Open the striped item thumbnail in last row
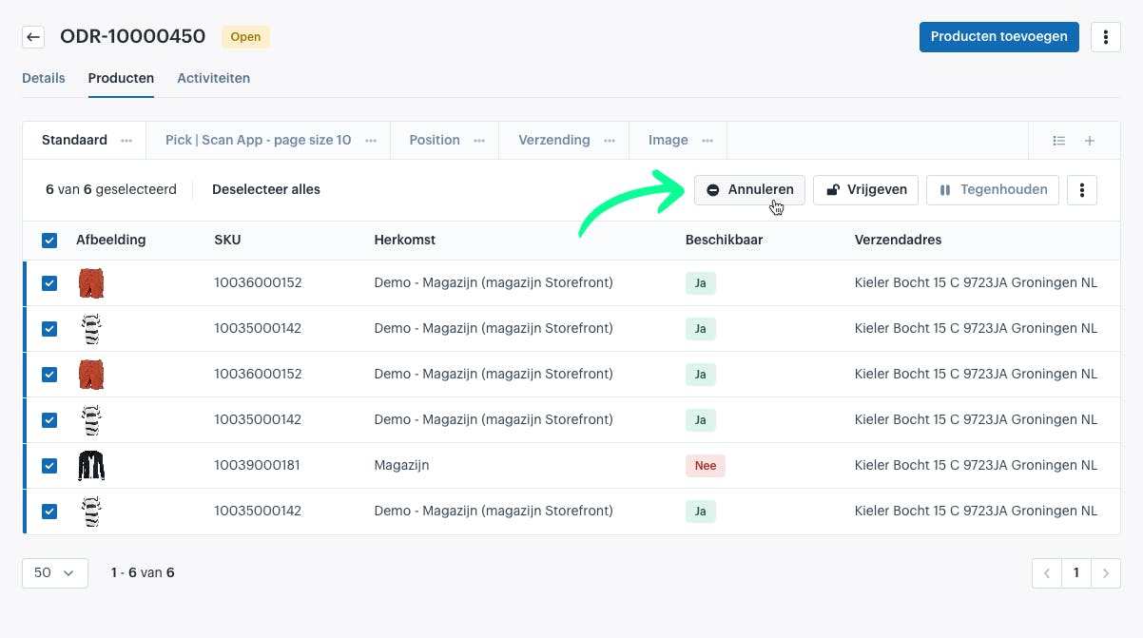Screen dimensions: 1143x638 (x=91, y=512)
